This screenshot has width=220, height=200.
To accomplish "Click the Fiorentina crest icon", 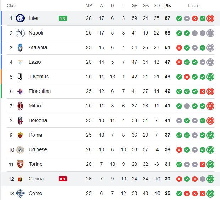I will click(x=20, y=91).
